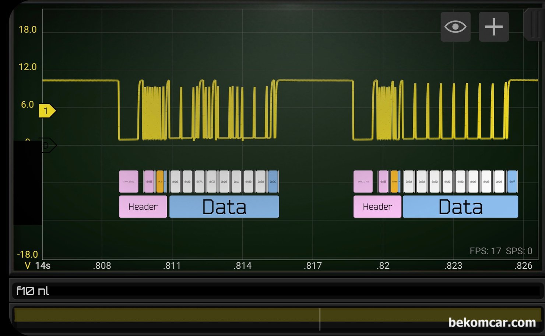Click the 12.0 voltage axis label
The width and height of the screenshot is (545, 336).
point(28,67)
